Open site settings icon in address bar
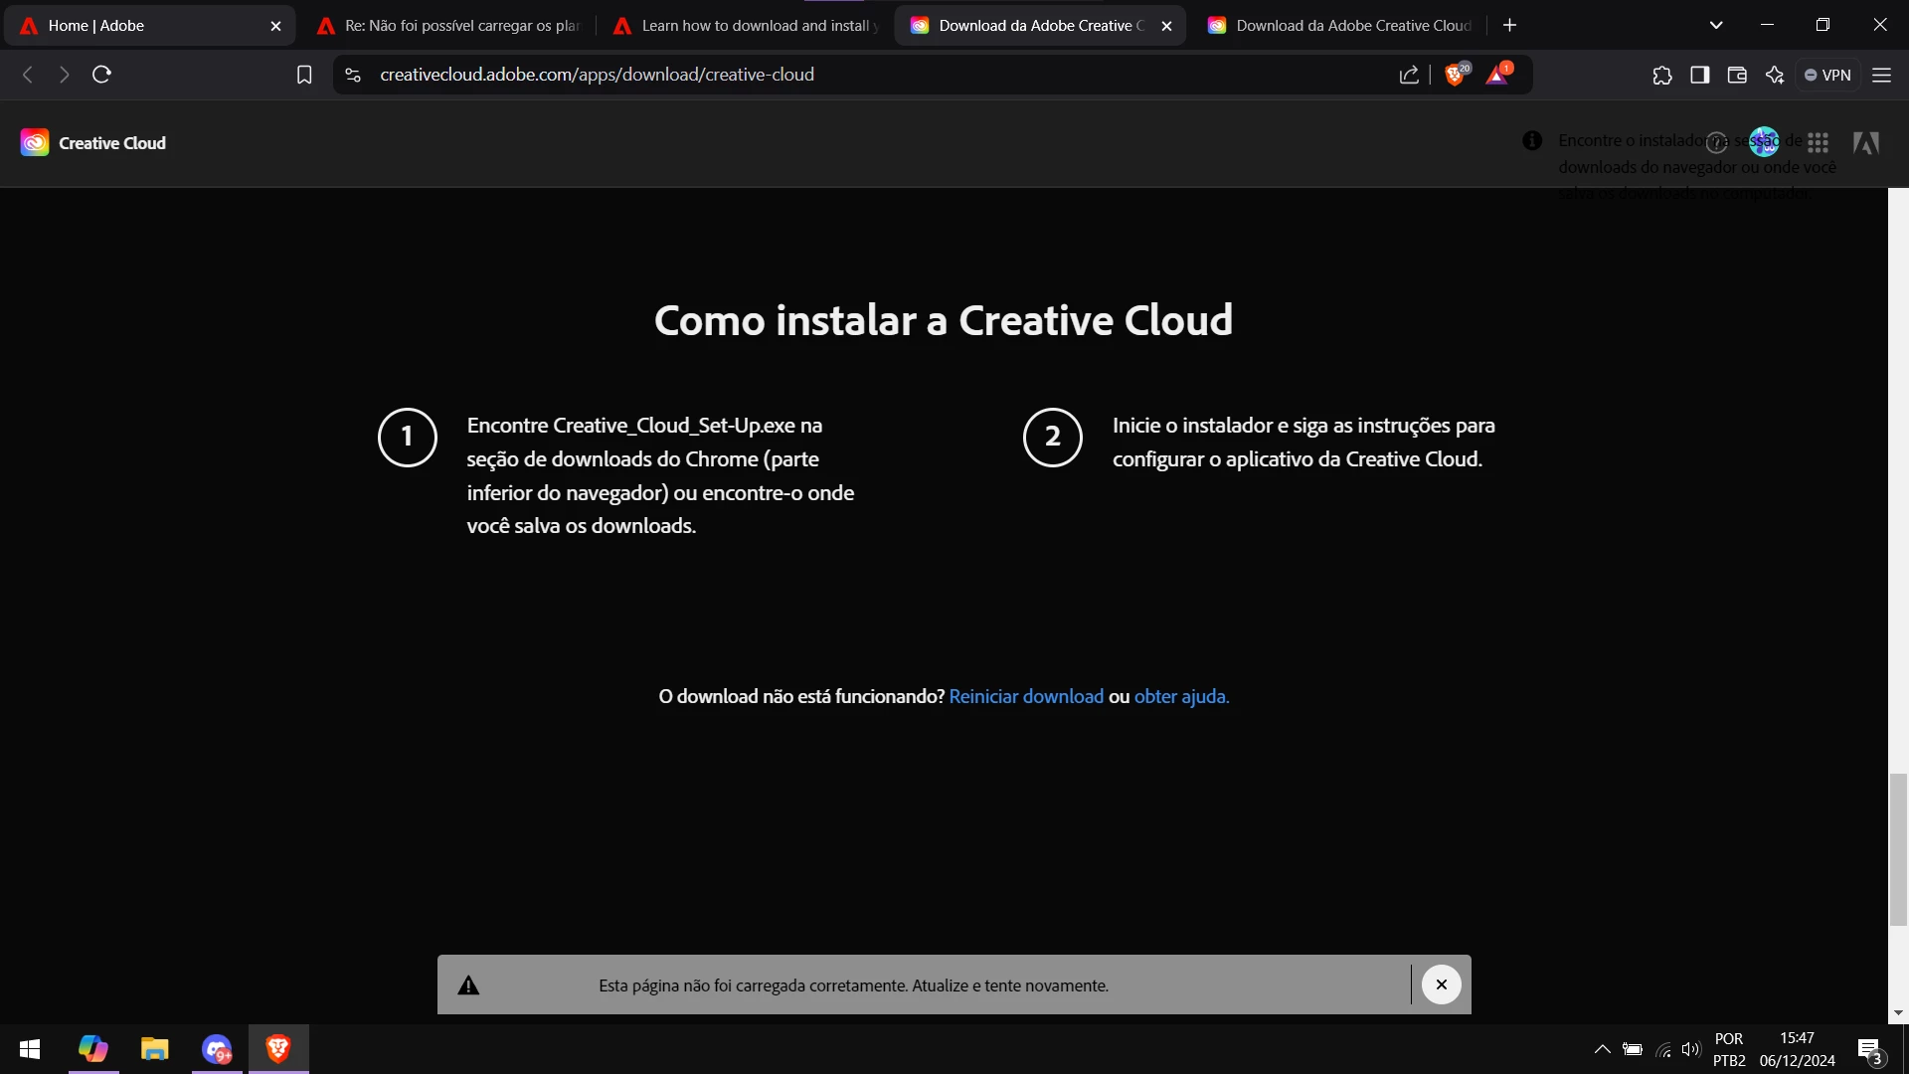The image size is (1909, 1074). coord(353,75)
